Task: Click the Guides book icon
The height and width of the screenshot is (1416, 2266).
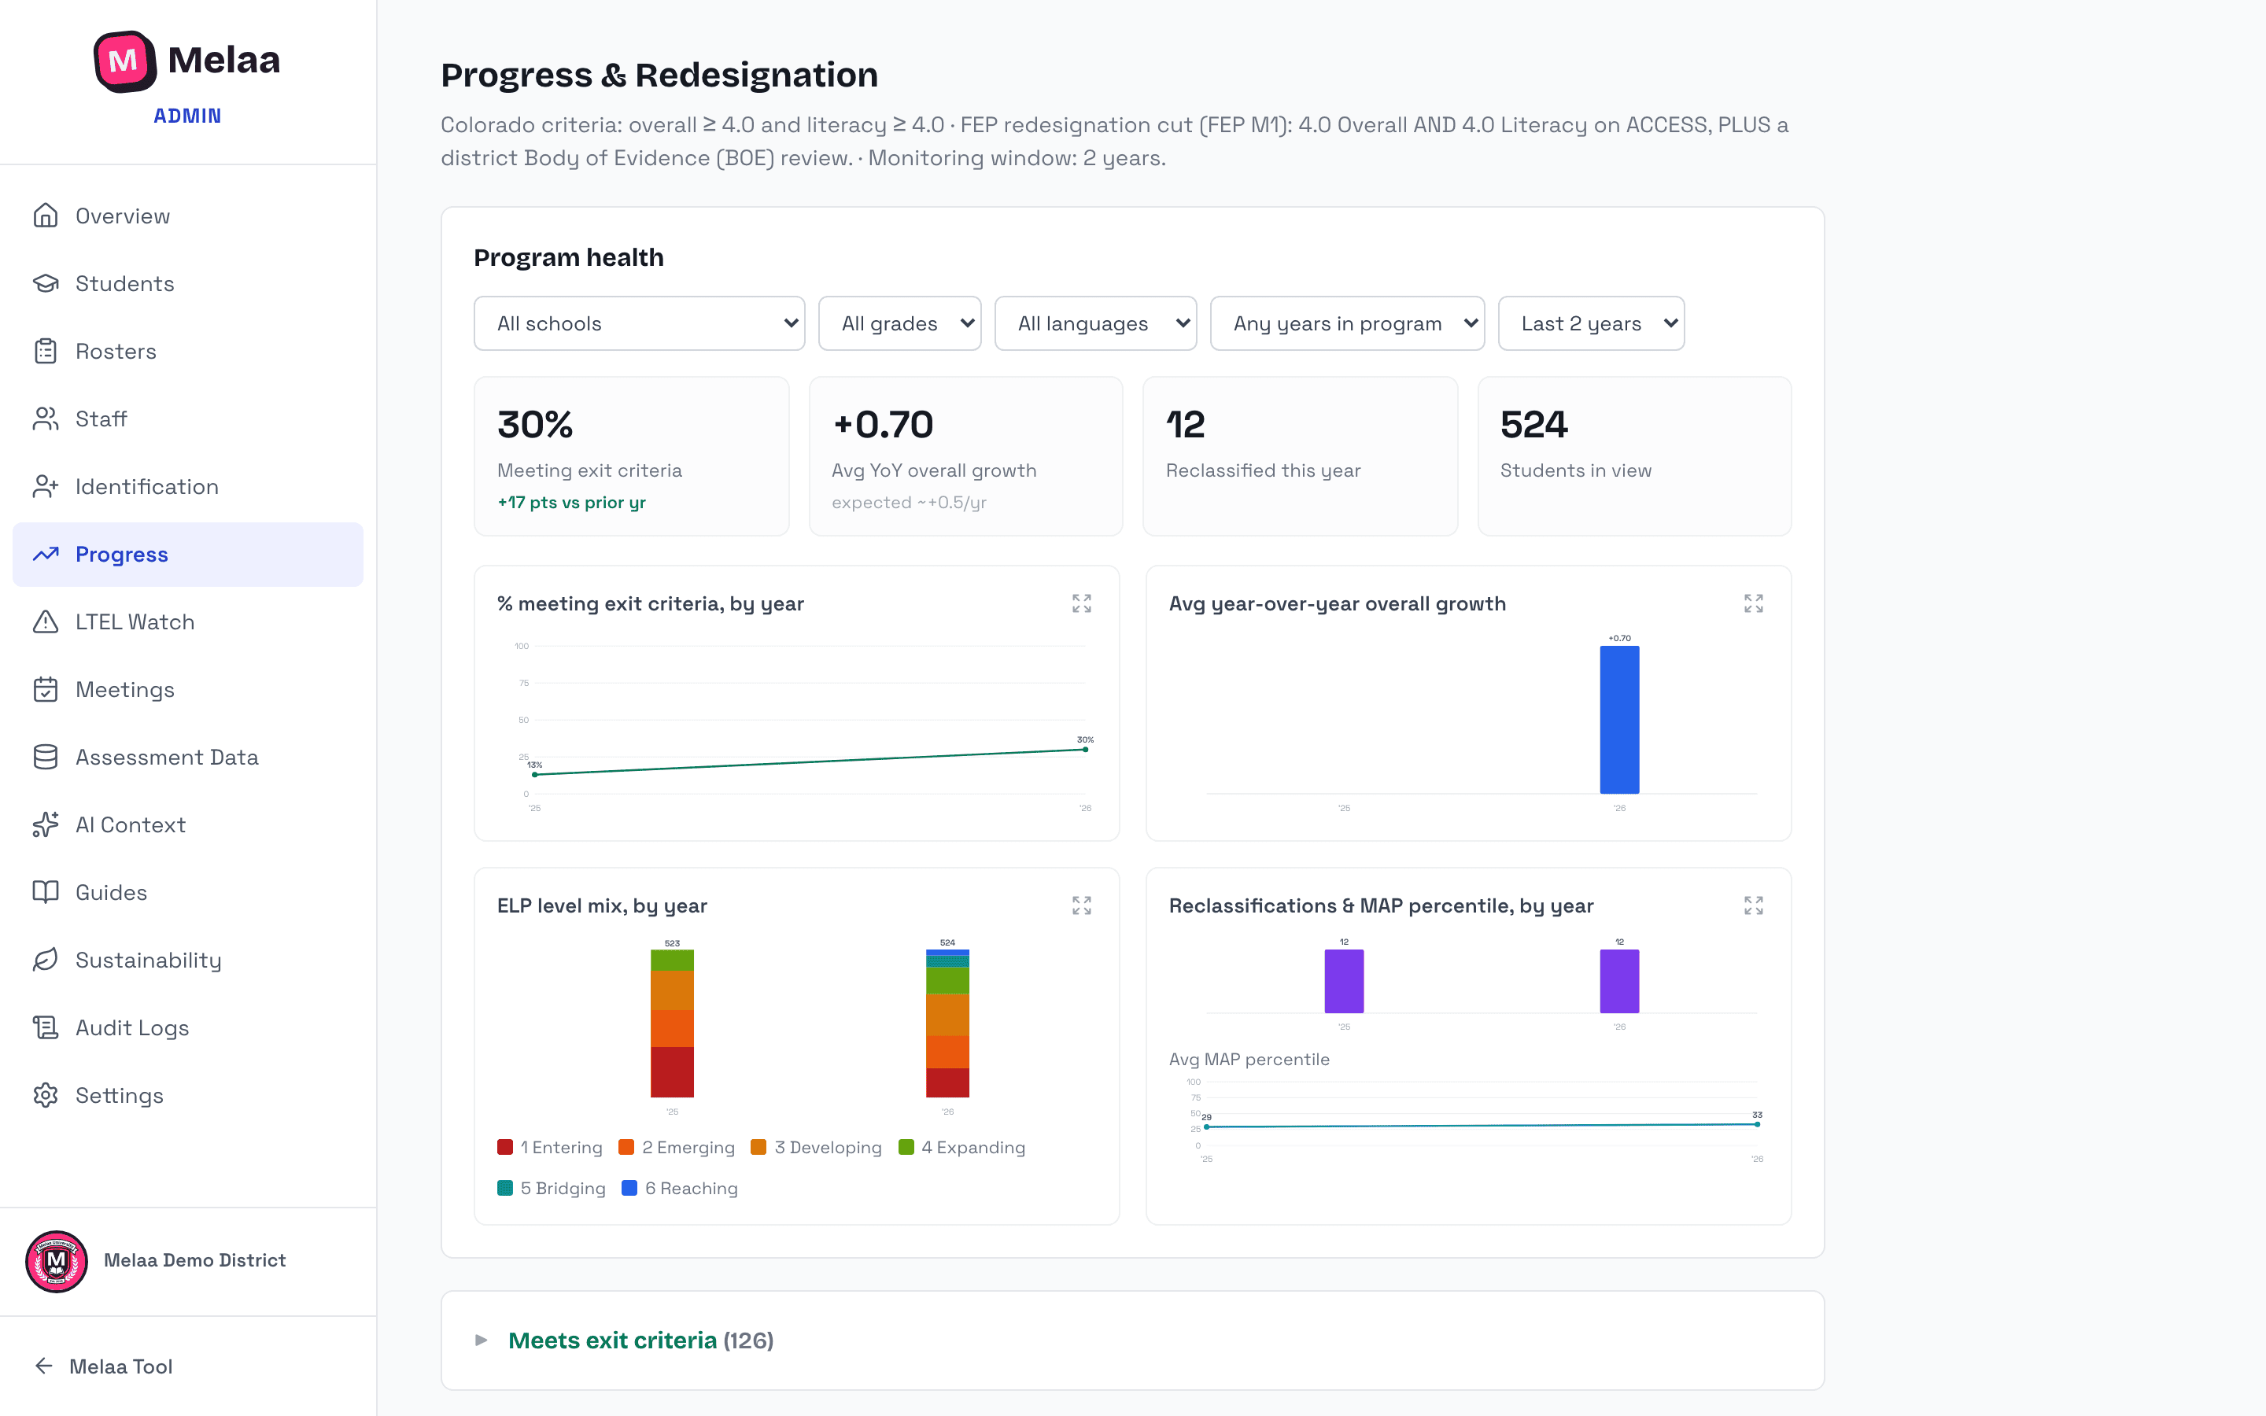Action: 45,893
